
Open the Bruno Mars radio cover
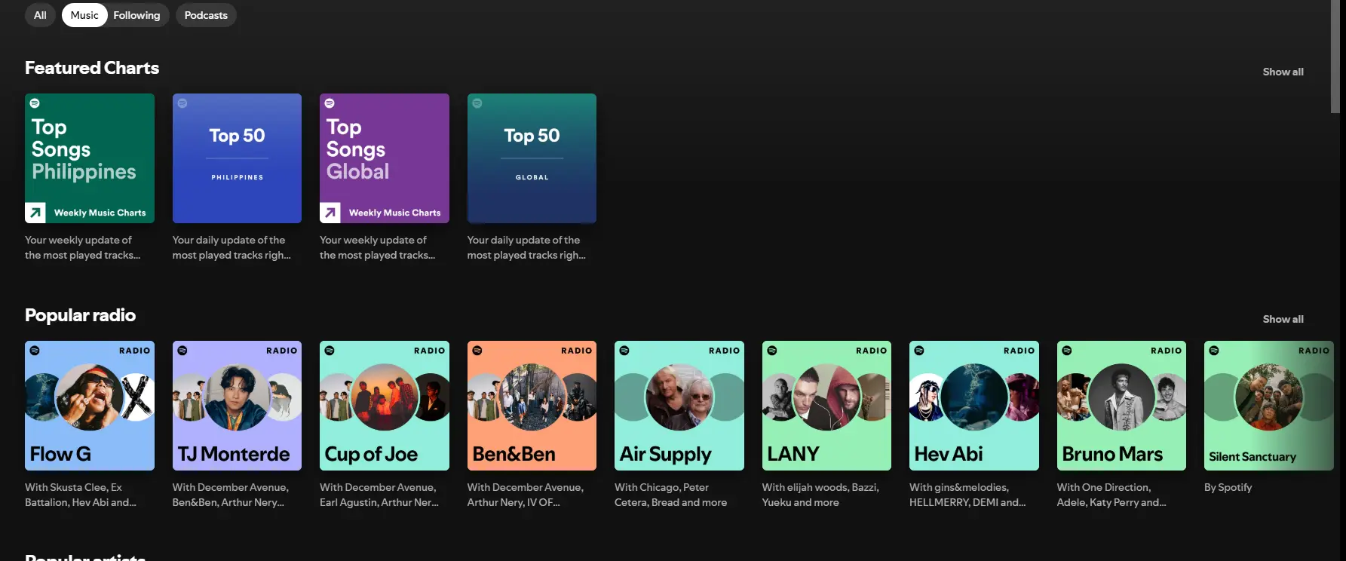[1121, 406]
